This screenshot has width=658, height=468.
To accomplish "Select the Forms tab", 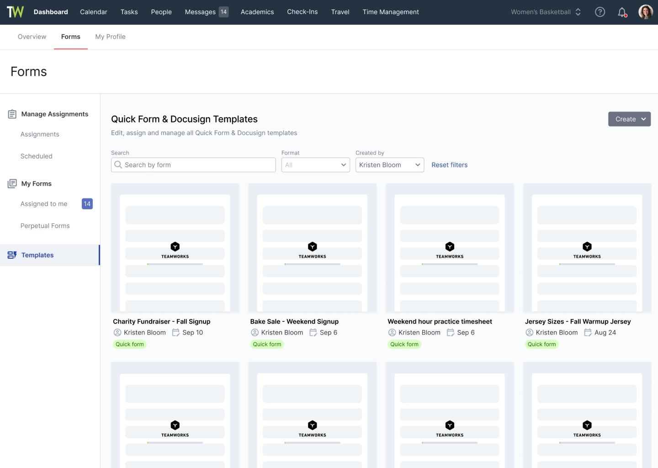I will (71, 37).
